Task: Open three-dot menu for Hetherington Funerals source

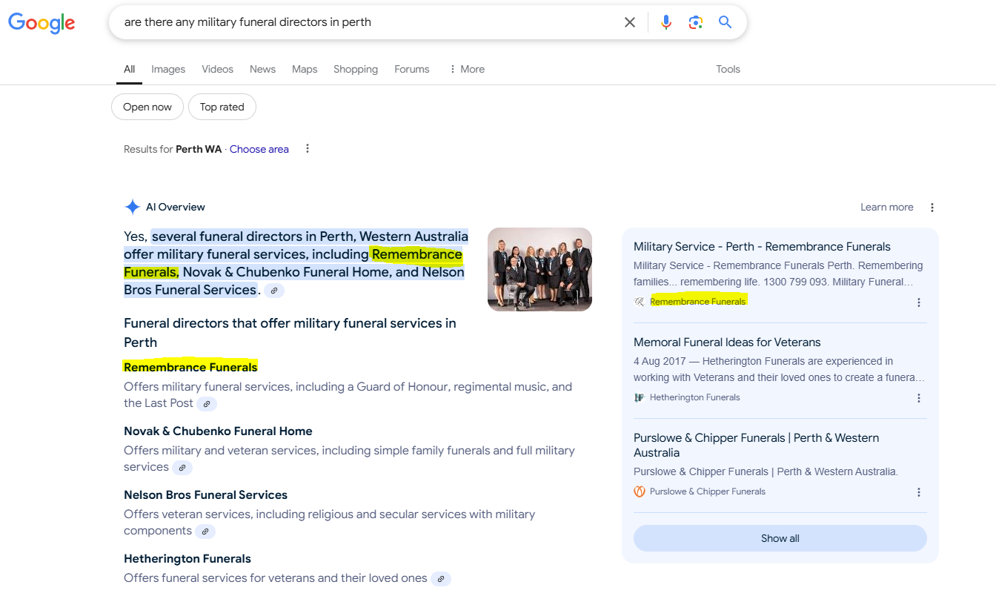Action: pyautogui.click(x=919, y=398)
